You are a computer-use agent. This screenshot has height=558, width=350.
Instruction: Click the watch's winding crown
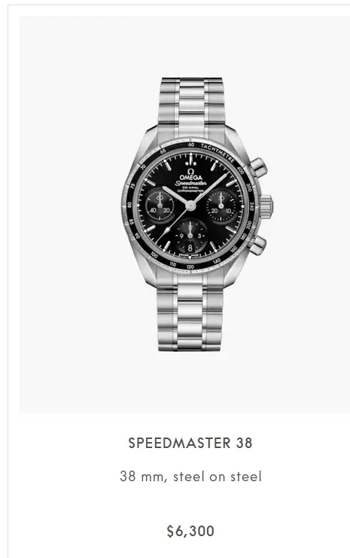[x=266, y=207]
